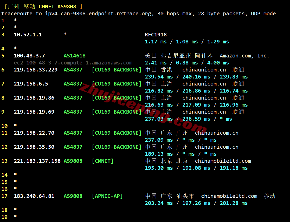Click the latency value 189.13 ms
This screenshot has width=290, height=222.
159,154
